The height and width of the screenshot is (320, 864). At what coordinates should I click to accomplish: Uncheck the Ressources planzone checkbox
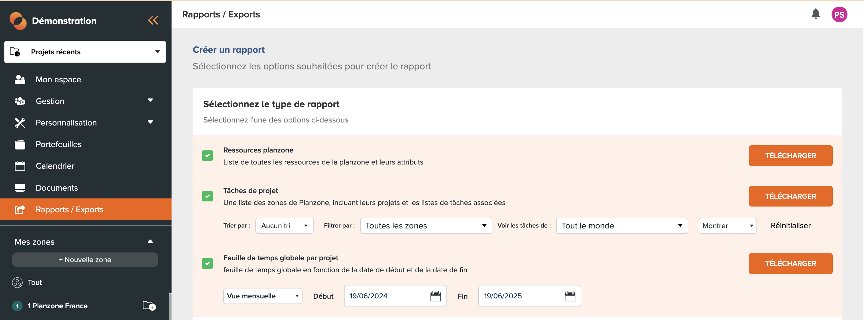click(207, 156)
